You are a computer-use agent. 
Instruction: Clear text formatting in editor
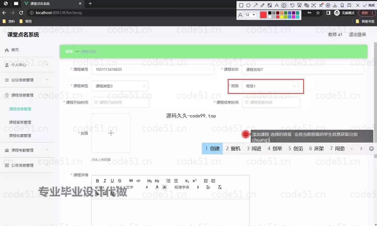coord(220,187)
